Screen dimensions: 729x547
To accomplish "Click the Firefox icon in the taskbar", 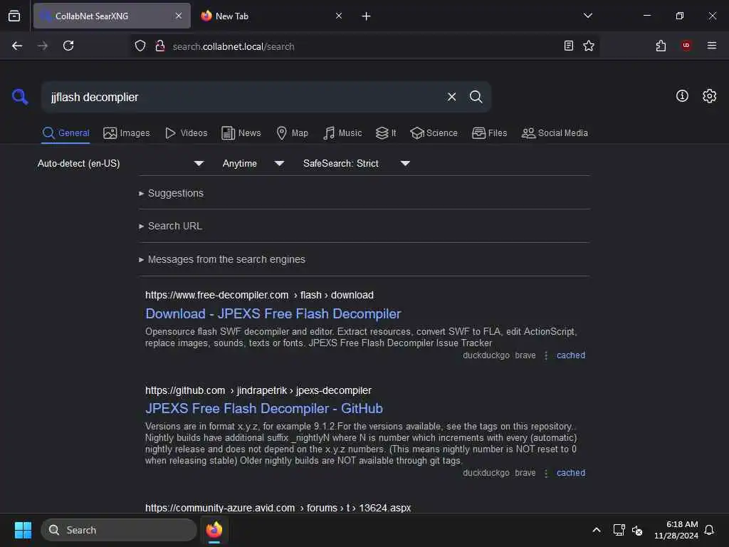I will tap(214, 530).
